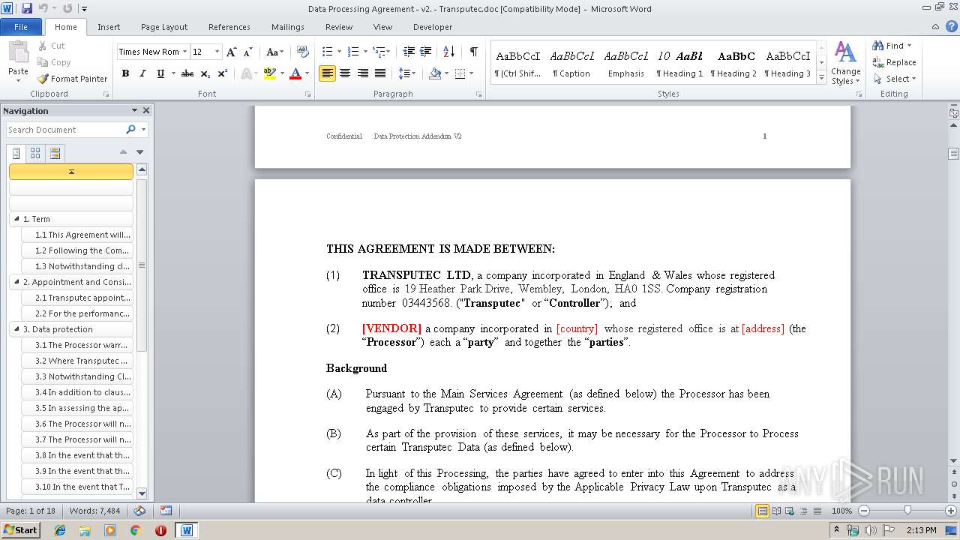This screenshot has height=540, width=960.
Task: Click the Replace button
Action: 895,62
